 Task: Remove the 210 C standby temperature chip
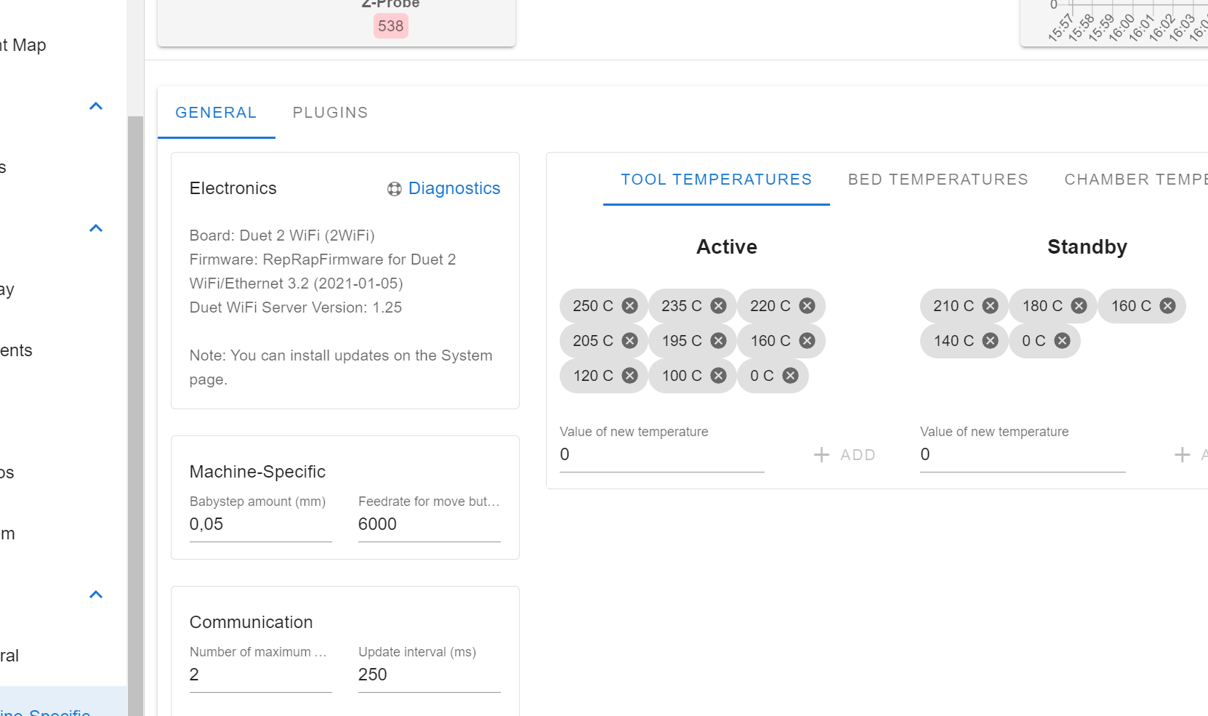click(991, 306)
